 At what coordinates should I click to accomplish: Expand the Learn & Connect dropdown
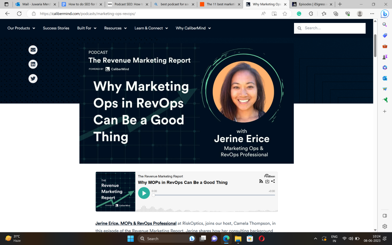(x=151, y=28)
